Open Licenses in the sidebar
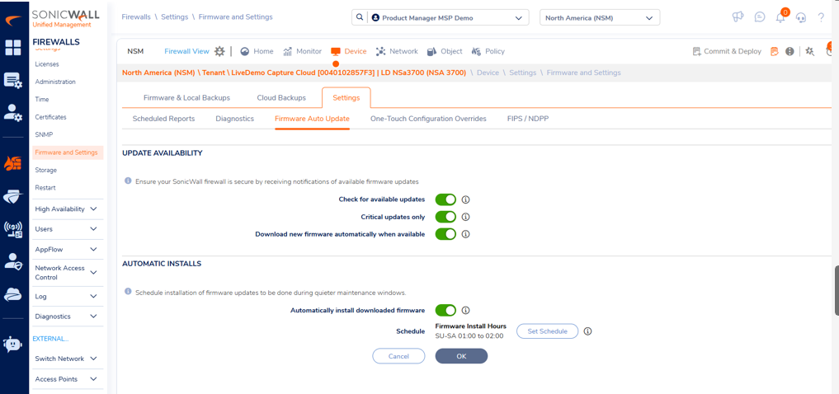 pyautogui.click(x=47, y=64)
